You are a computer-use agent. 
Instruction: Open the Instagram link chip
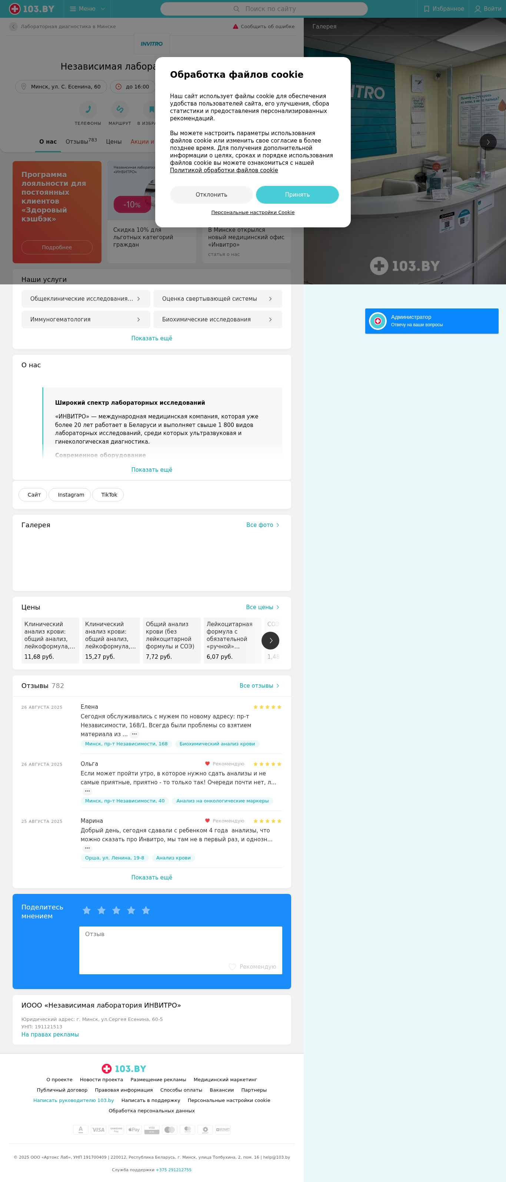point(70,495)
